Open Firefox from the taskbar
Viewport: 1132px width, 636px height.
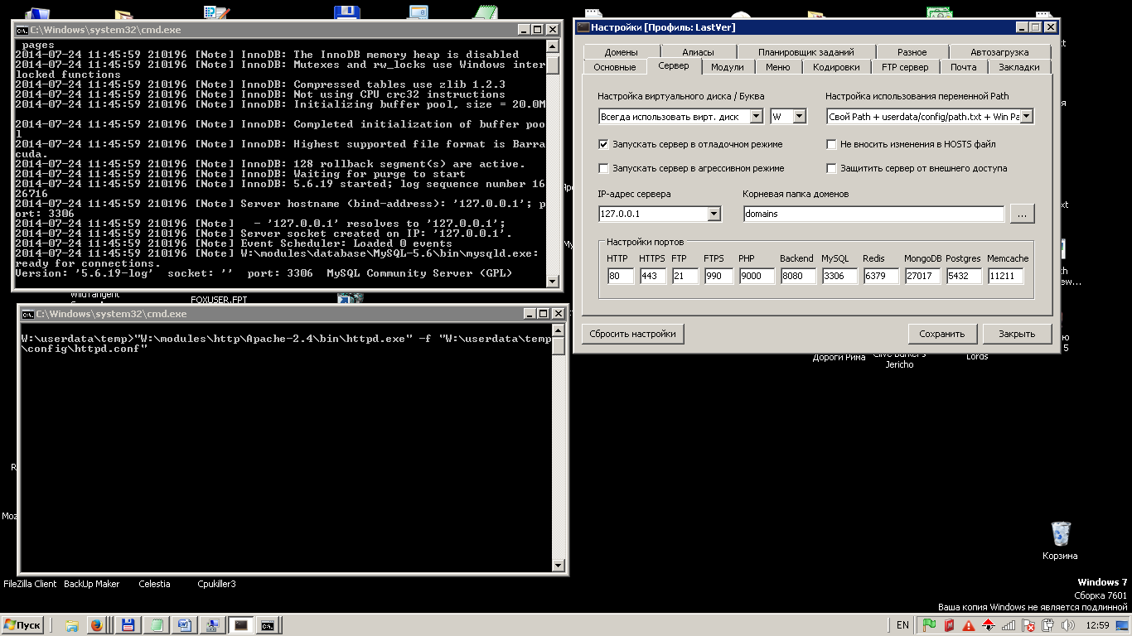(96, 625)
